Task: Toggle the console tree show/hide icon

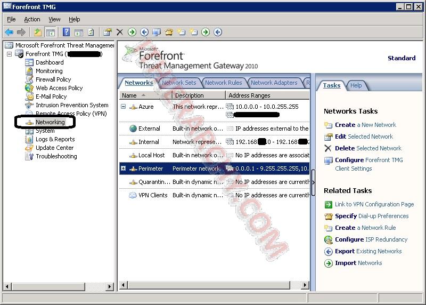Action: tap(50, 32)
